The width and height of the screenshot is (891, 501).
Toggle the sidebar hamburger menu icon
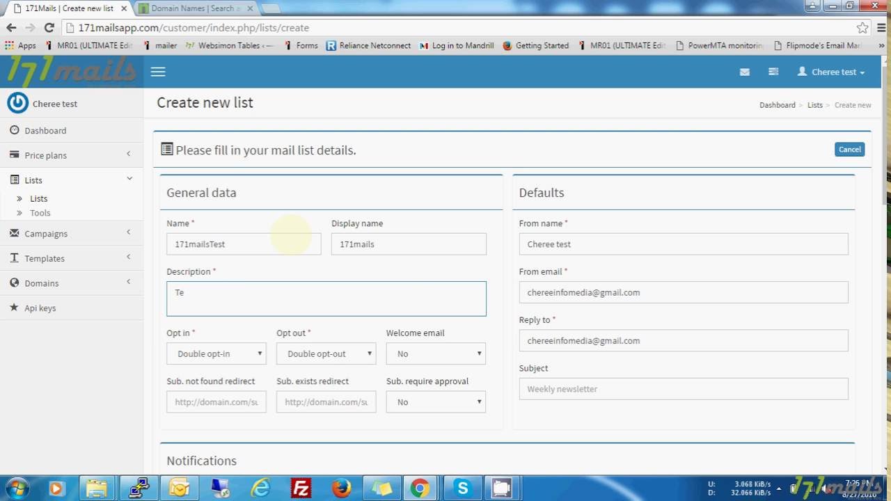pyautogui.click(x=158, y=72)
